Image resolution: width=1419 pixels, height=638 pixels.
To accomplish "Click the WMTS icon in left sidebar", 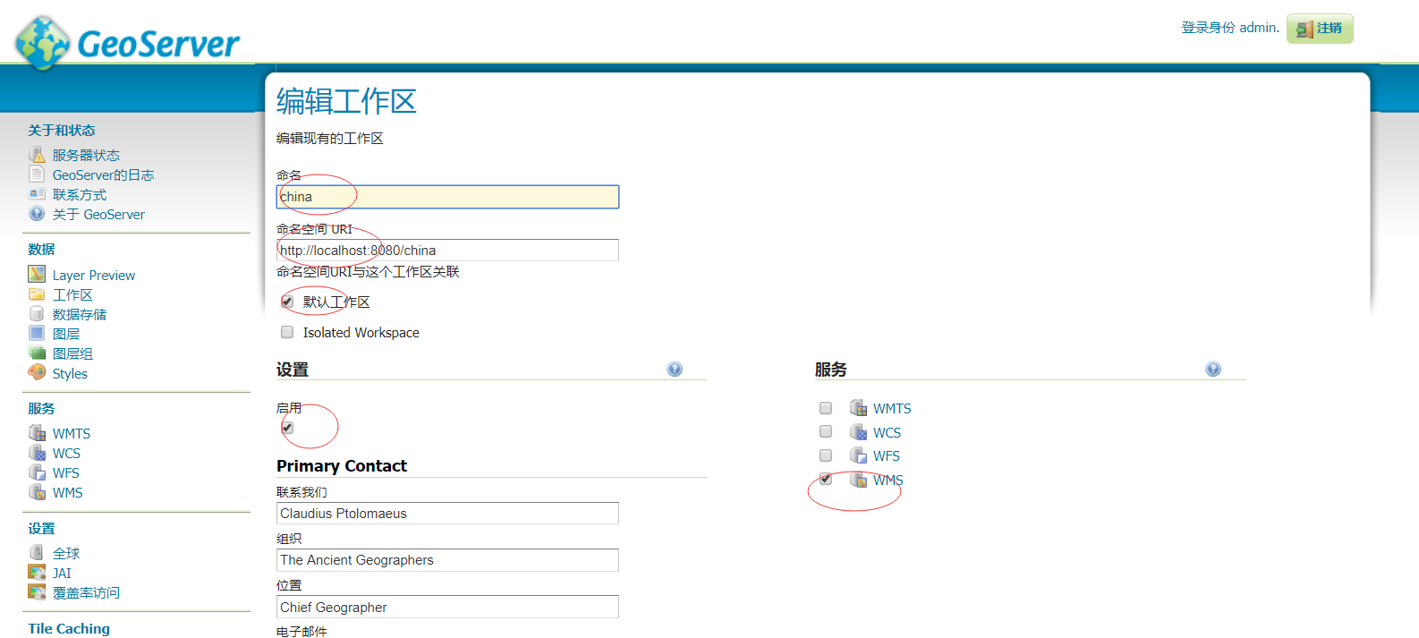I will pyautogui.click(x=37, y=433).
